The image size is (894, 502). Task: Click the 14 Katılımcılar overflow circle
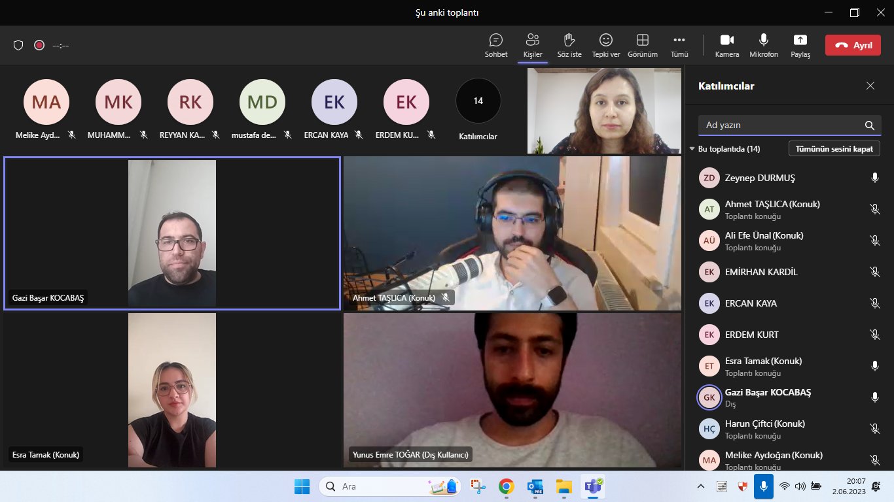point(478,101)
